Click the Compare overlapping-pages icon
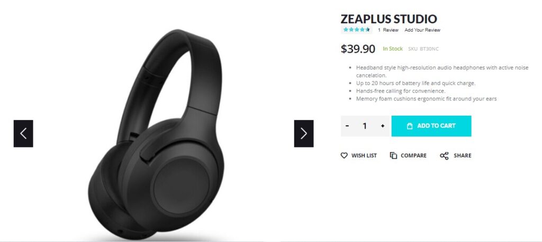Screen dimensions: 542x242 point(393,156)
